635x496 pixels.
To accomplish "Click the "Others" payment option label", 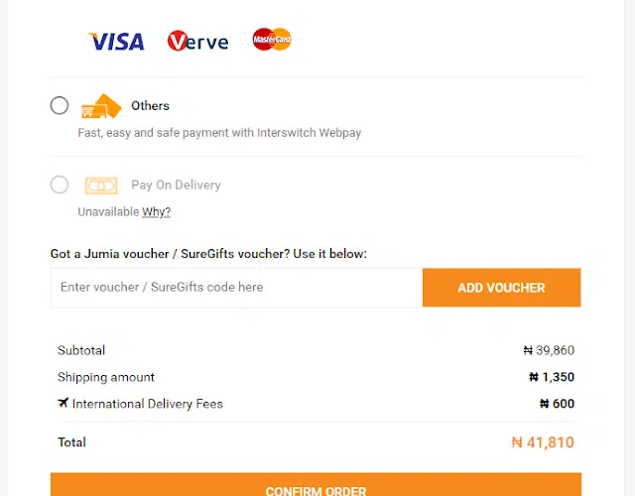I will click(150, 106).
